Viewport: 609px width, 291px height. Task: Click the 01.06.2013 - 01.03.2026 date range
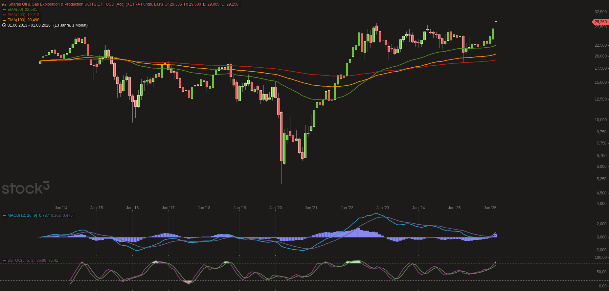coord(29,25)
